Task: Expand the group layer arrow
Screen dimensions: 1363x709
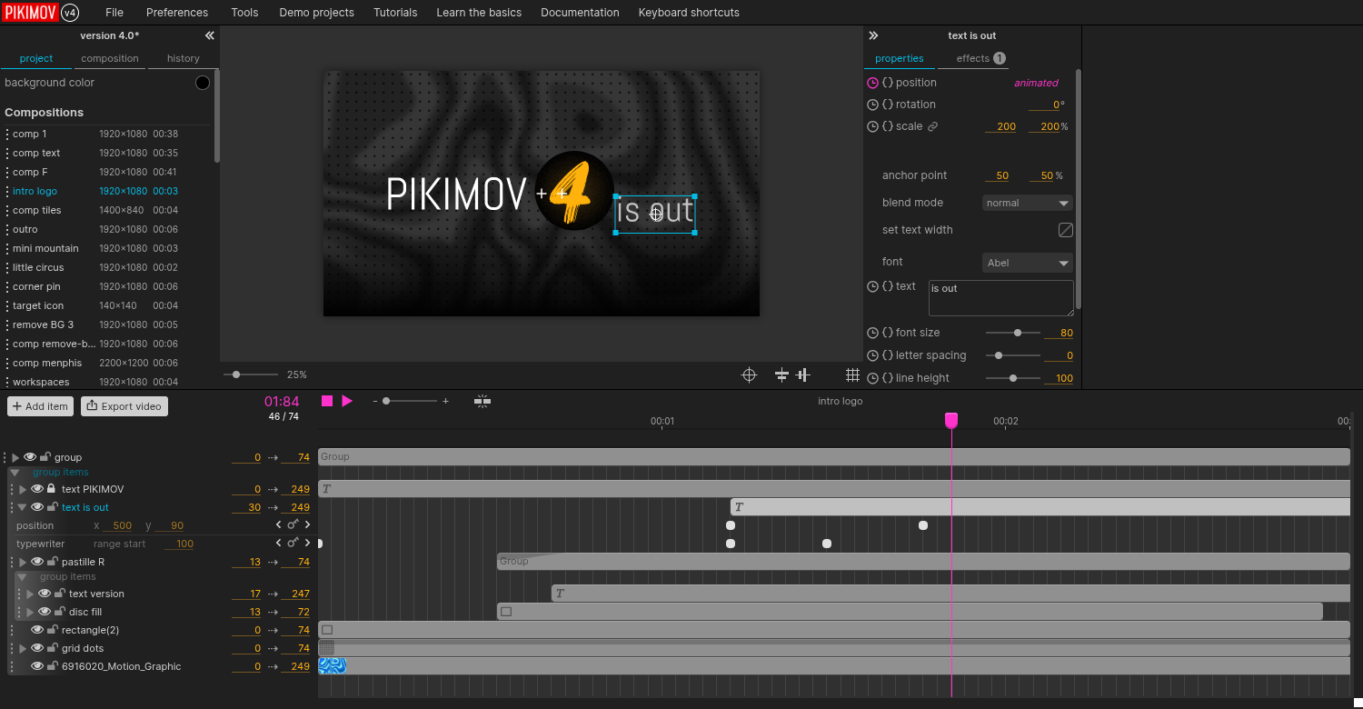Action: click(x=15, y=457)
